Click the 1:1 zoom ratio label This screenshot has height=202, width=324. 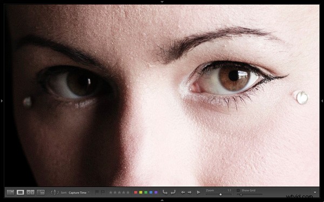click(x=230, y=191)
